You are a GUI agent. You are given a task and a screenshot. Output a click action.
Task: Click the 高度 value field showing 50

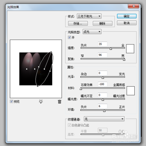(102, 130)
